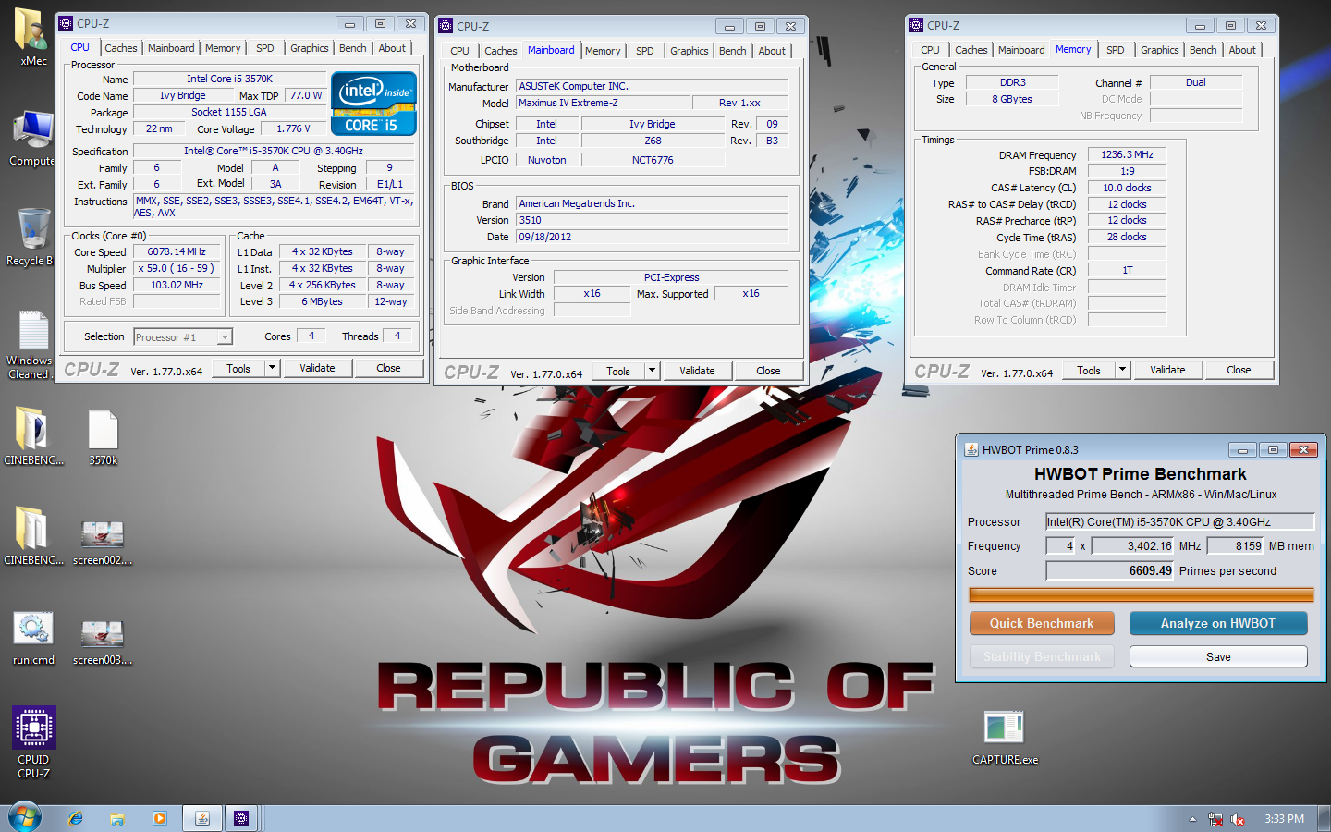Click the orange HWBOT Prime progress bar
Image resolution: width=1331 pixels, height=832 pixels.
pyautogui.click(x=1142, y=594)
